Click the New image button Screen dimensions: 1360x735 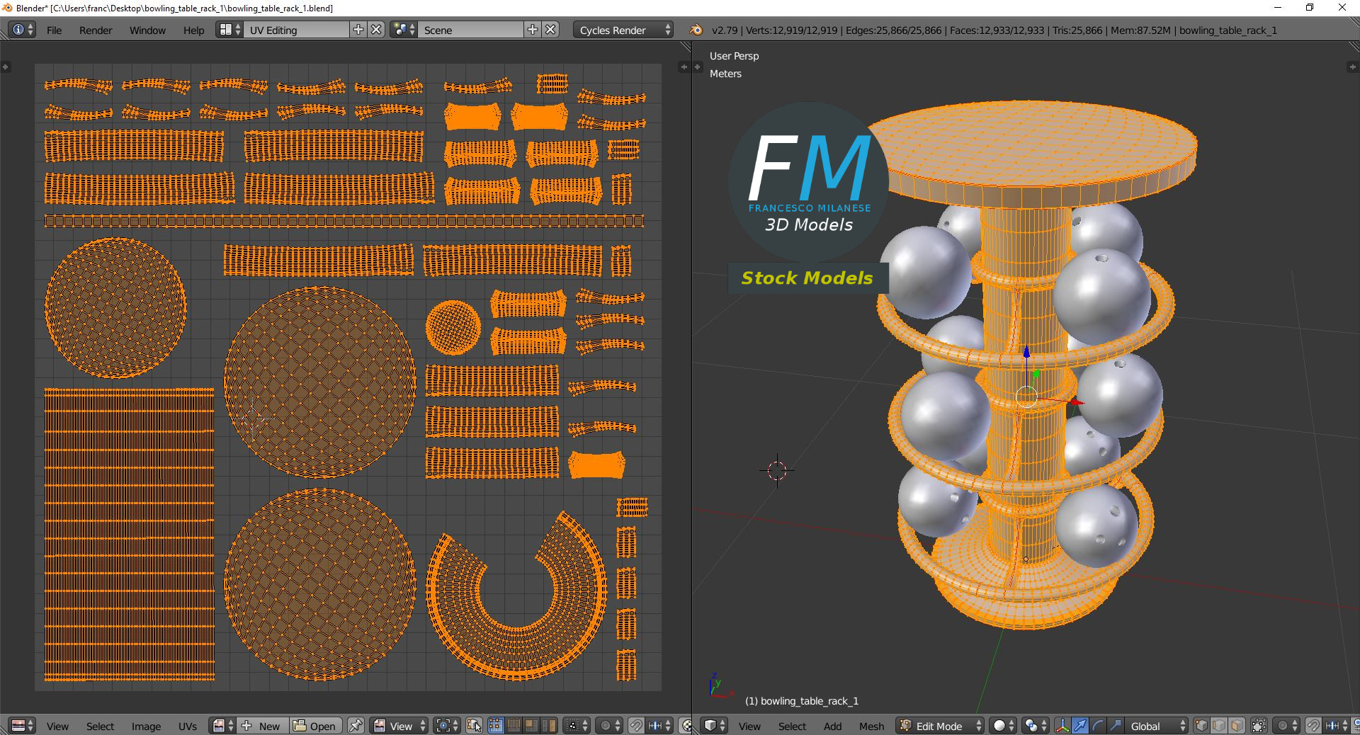point(263,726)
